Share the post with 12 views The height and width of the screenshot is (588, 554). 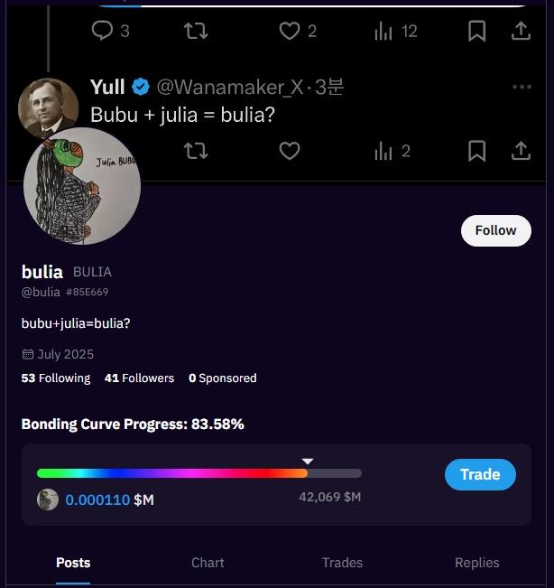tap(521, 31)
